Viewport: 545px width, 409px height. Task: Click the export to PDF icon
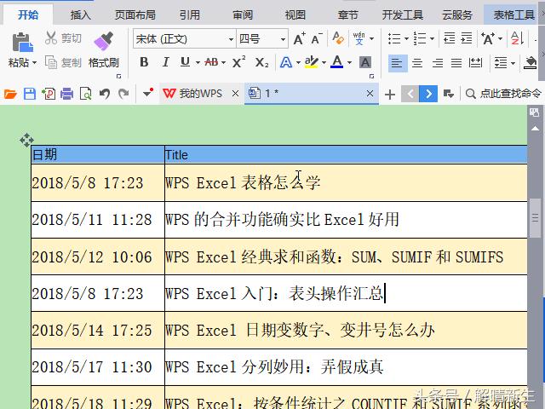click(49, 94)
